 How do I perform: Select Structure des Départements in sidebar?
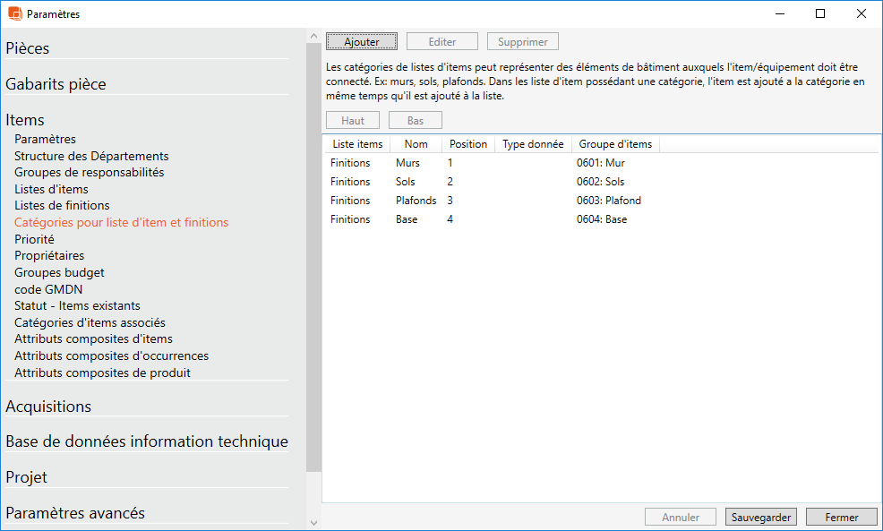tap(91, 156)
